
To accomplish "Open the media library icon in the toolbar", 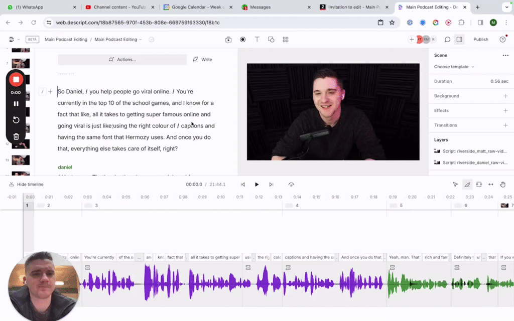I will click(228, 39).
